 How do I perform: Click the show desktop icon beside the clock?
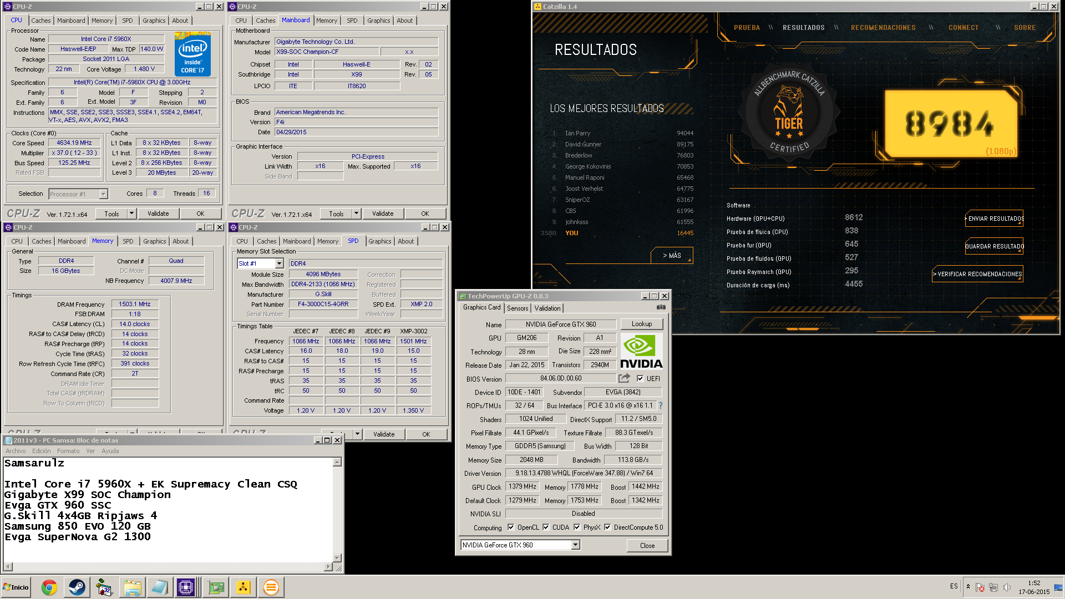click(x=1058, y=587)
